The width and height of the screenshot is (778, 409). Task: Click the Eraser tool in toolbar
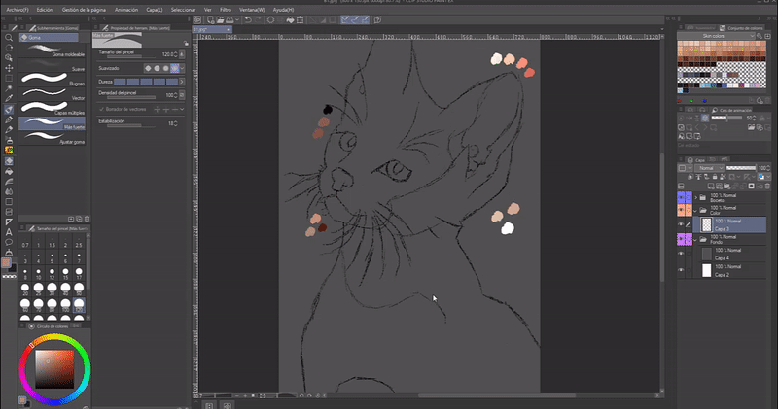coord(9,109)
